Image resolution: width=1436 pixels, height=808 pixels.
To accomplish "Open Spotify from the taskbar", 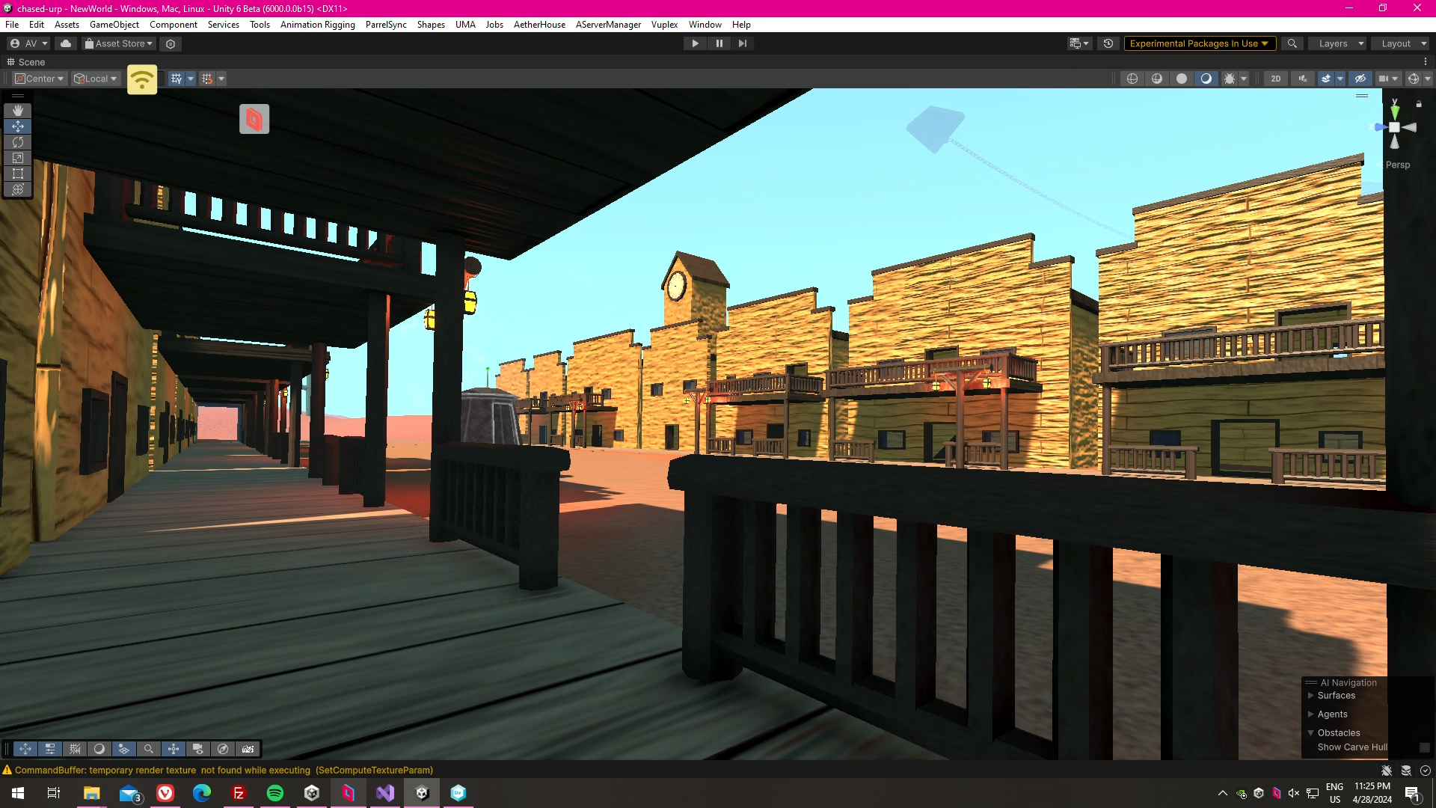I will [274, 793].
